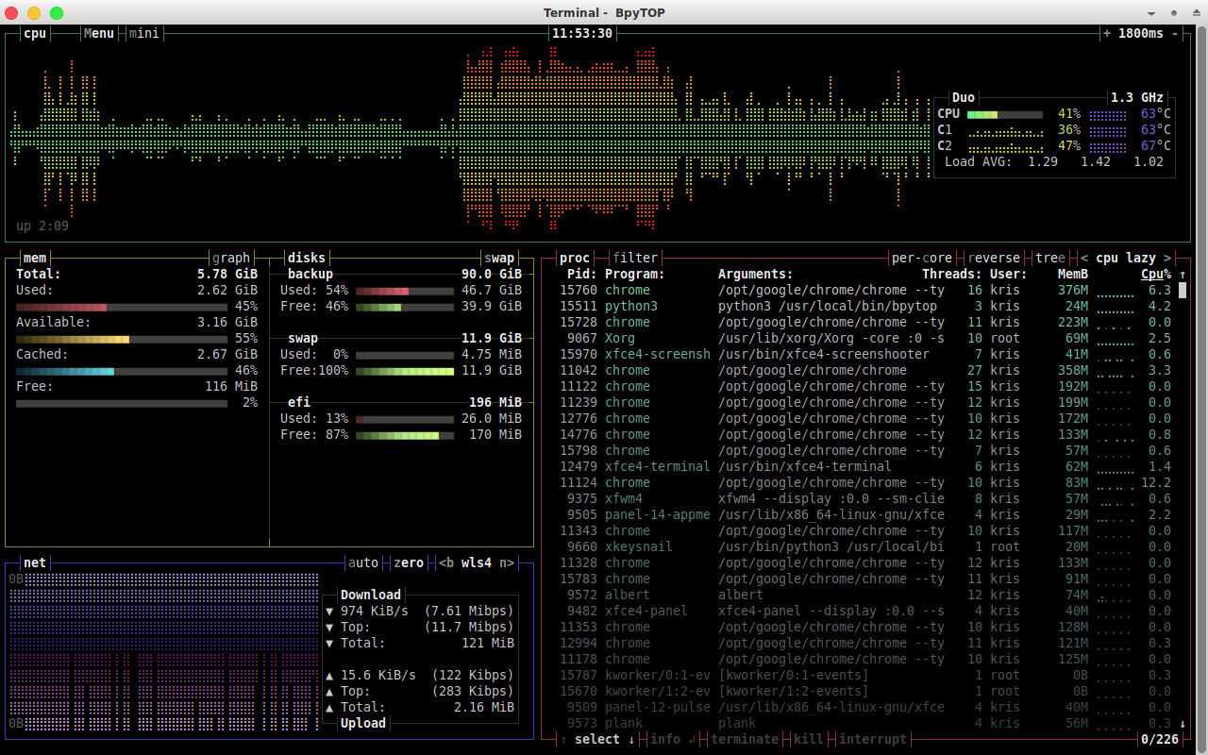
Task: Toggle reverse sorting of processes
Action: coord(993,257)
